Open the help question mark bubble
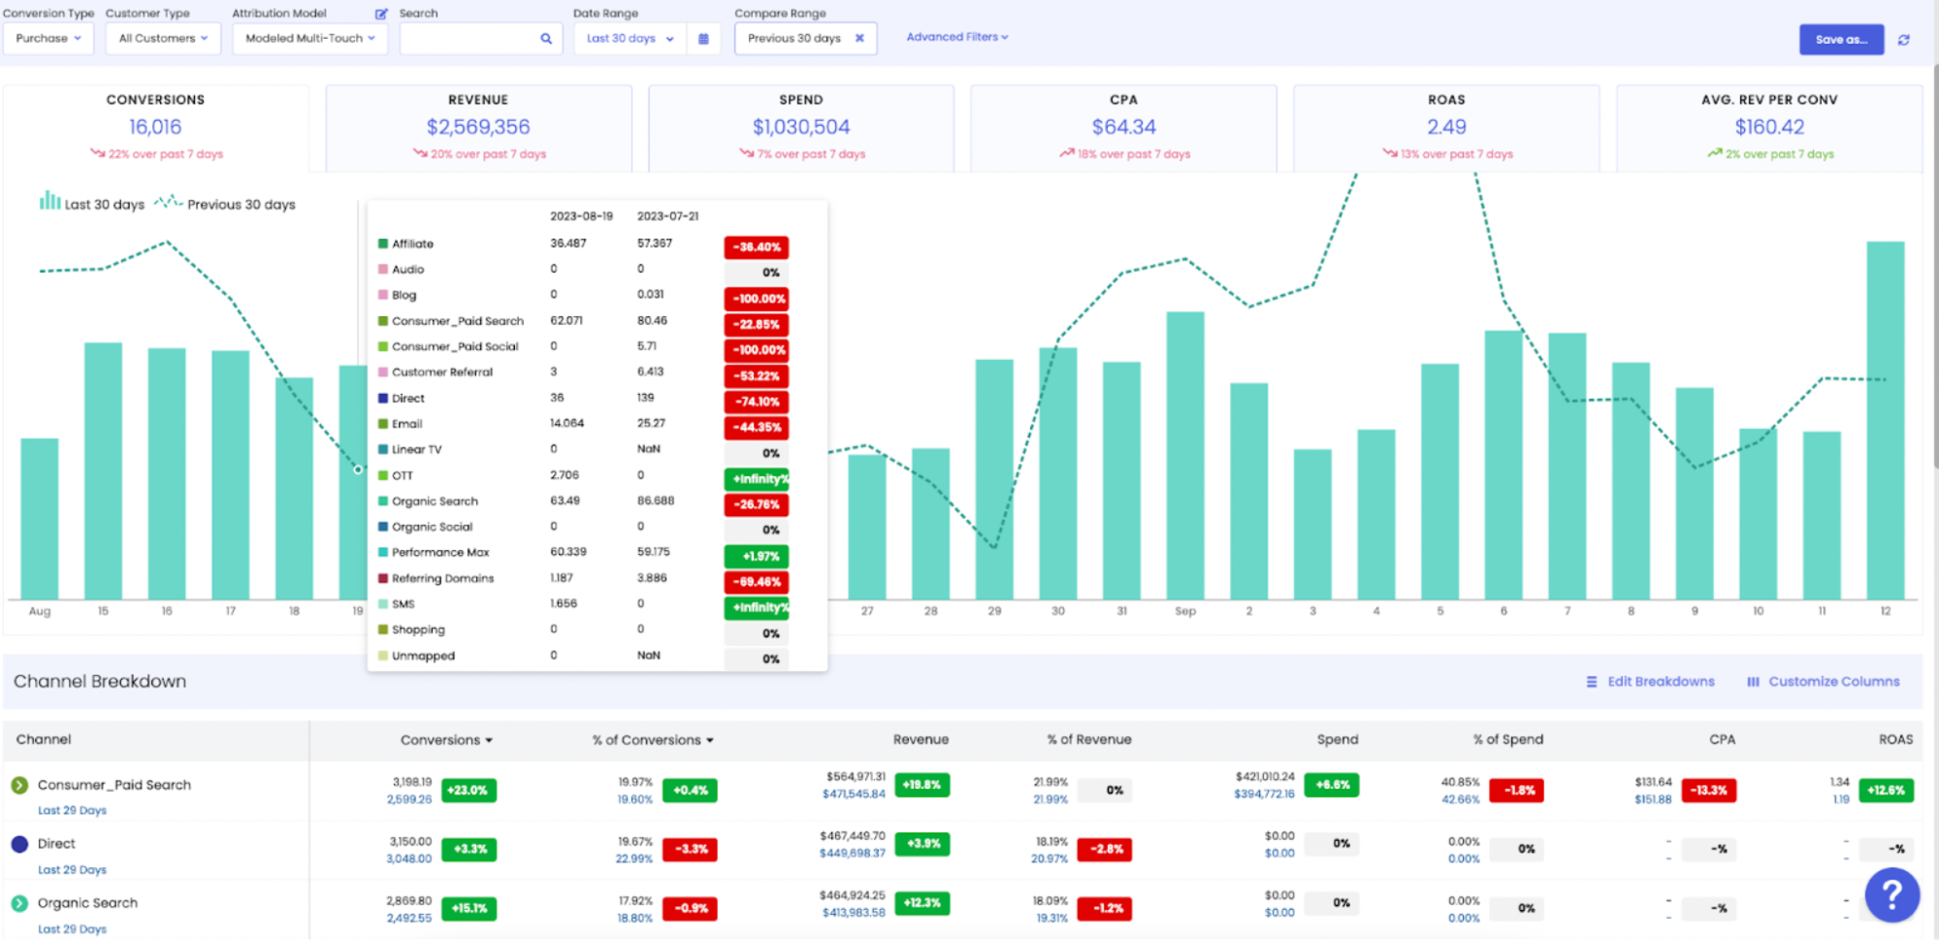Viewport: 1939px width, 941px height. pos(1891,894)
